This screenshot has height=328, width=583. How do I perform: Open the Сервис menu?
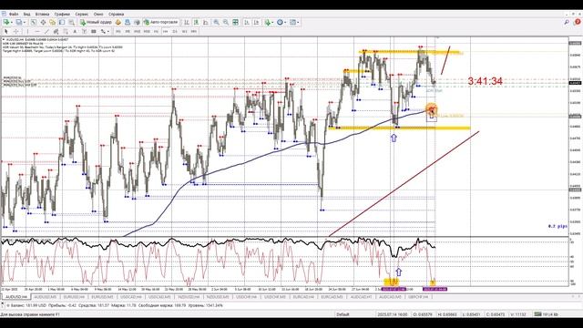coord(82,15)
